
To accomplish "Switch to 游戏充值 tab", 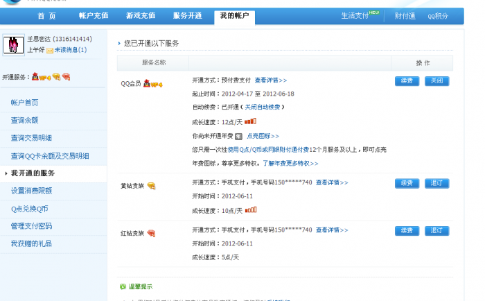I will pos(141,15).
